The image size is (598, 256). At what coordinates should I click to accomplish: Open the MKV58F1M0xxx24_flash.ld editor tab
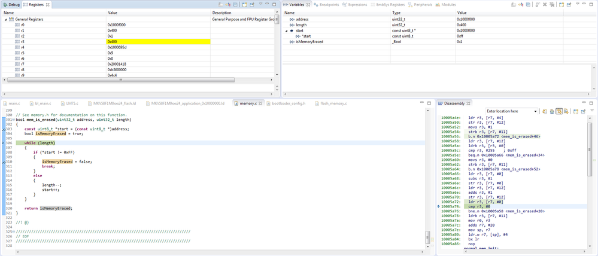pyautogui.click(x=111, y=103)
